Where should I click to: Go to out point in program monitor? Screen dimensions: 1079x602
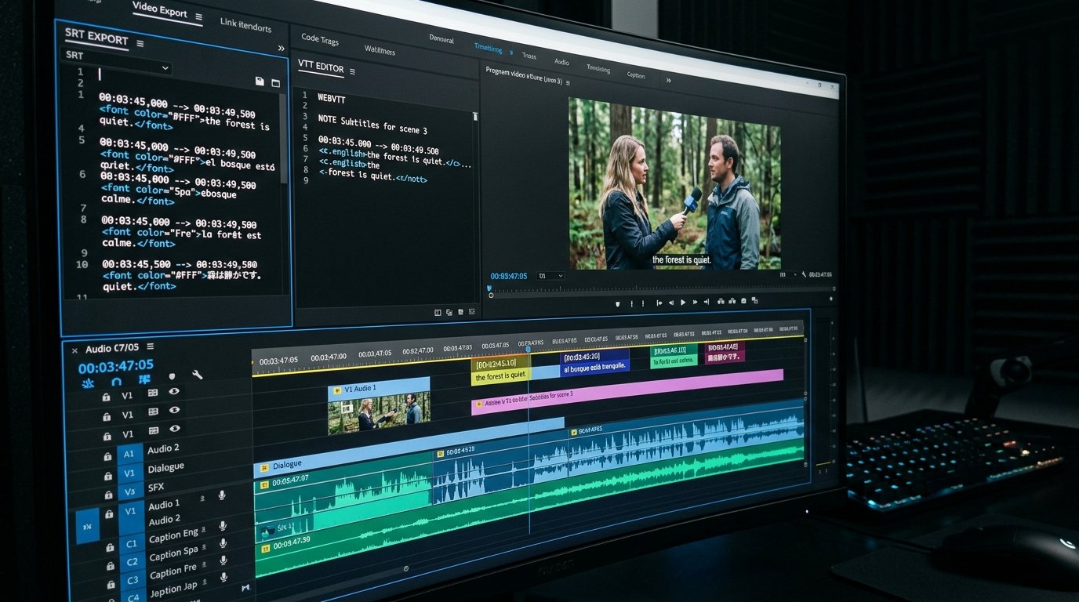point(707,301)
